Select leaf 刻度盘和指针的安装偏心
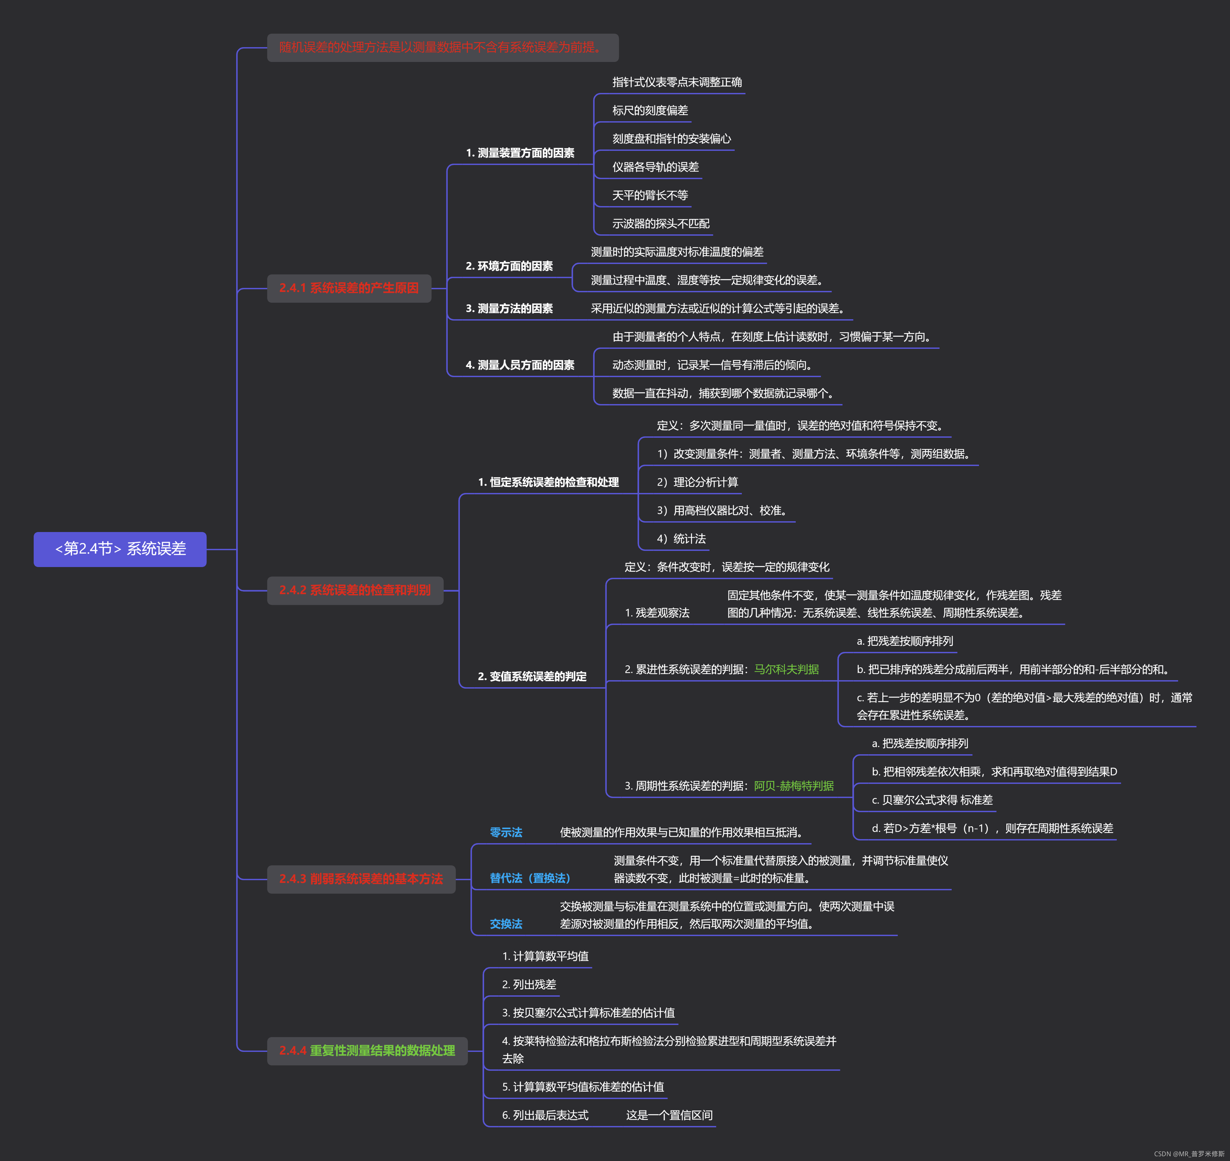 pyautogui.click(x=671, y=139)
